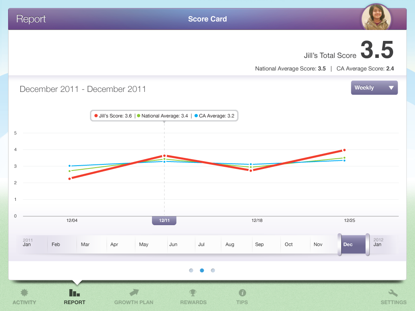Go to first page dot

(191, 270)
